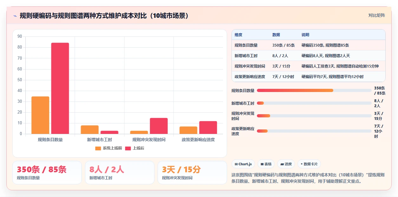Viewport: 398px width, 197px height.
Task: Click the 350条 / 85条 value beside progress bar
Action: point(380,90)
